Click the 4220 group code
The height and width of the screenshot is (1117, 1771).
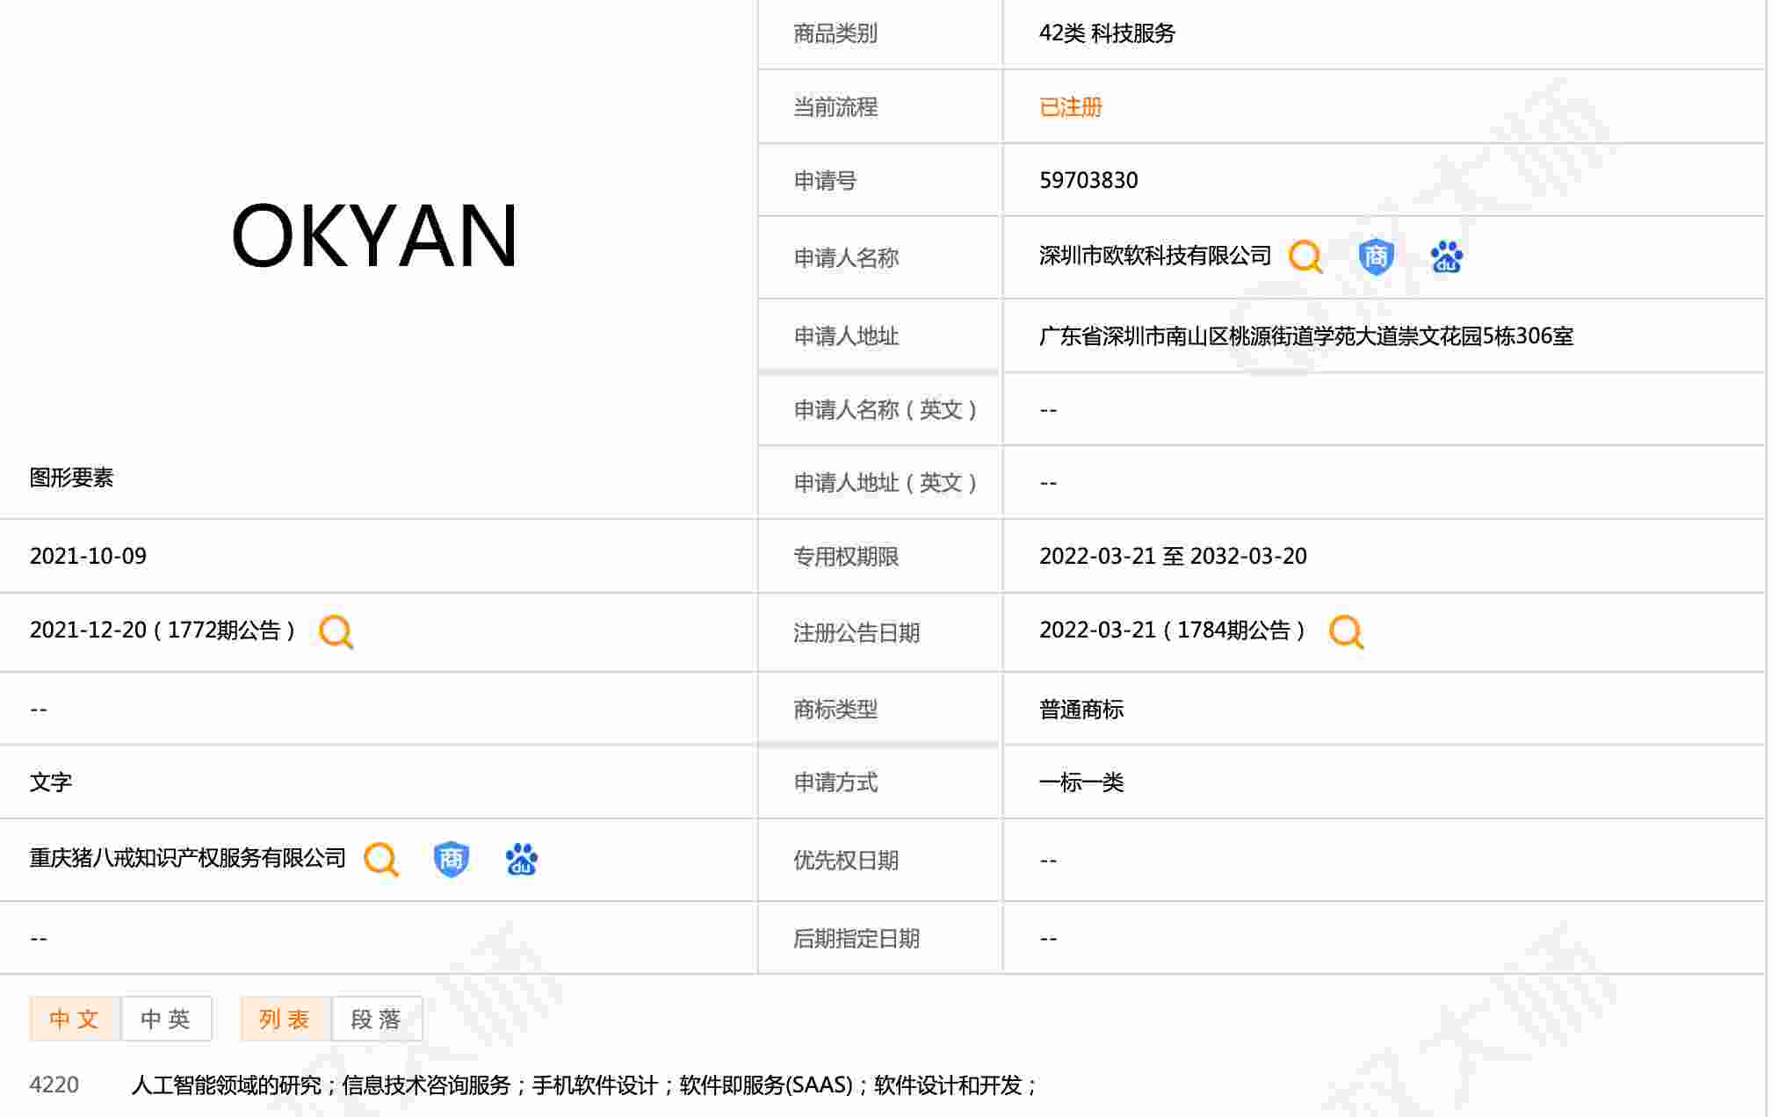click(54, 1085)
